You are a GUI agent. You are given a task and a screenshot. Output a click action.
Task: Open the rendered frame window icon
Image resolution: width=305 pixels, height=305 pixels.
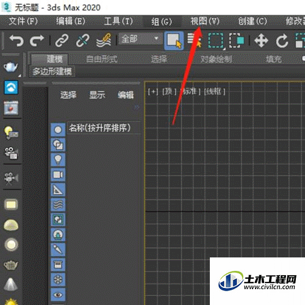[x=11, y=108]
